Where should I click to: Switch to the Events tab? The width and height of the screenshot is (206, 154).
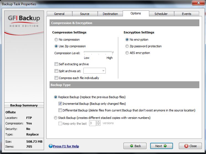pyautogui.click(x=187, y=14)
